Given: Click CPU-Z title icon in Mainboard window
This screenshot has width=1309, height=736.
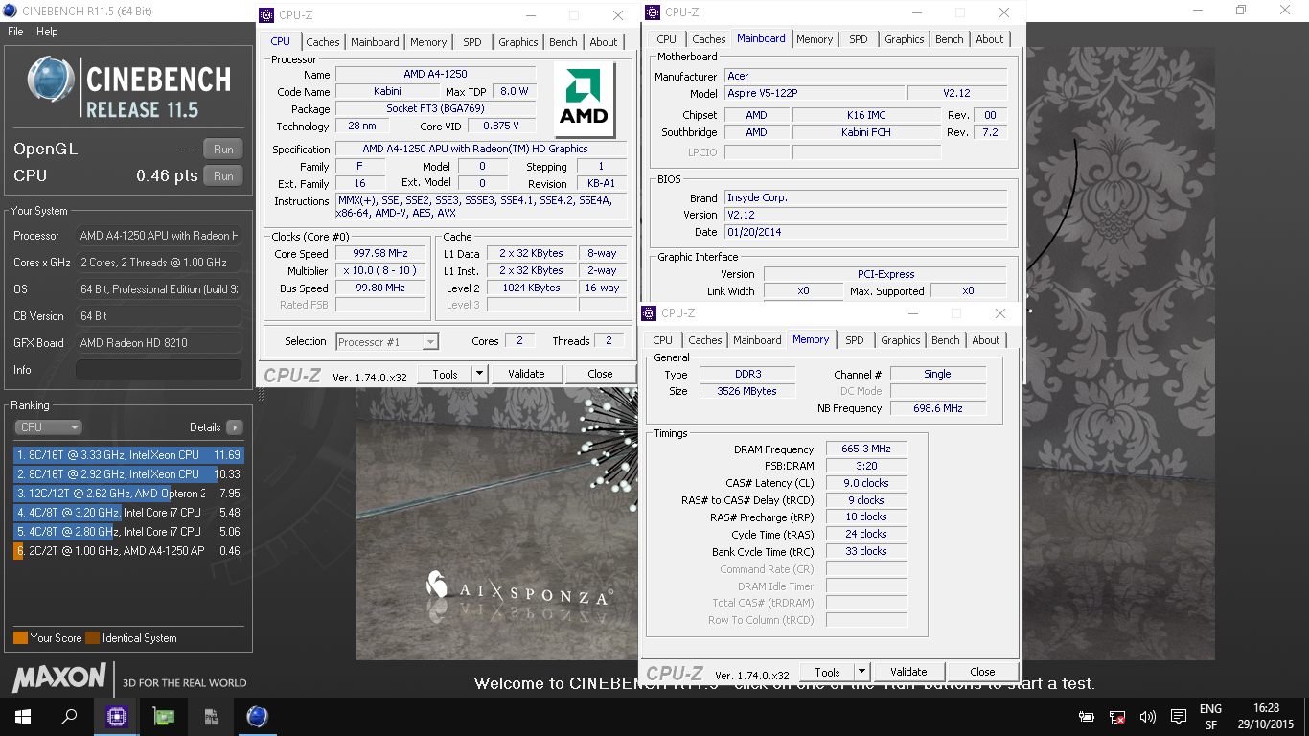Looking at the screenshot, I should click(x=653, y=12).
